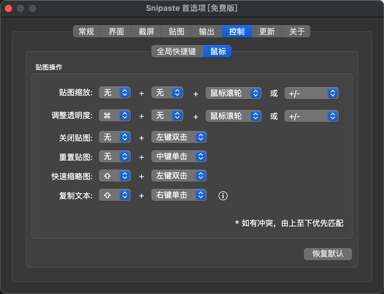Open 右键单击 dropdown for 复制文本
This screenshot has width=384, height=294.
(x=179, y=195)
